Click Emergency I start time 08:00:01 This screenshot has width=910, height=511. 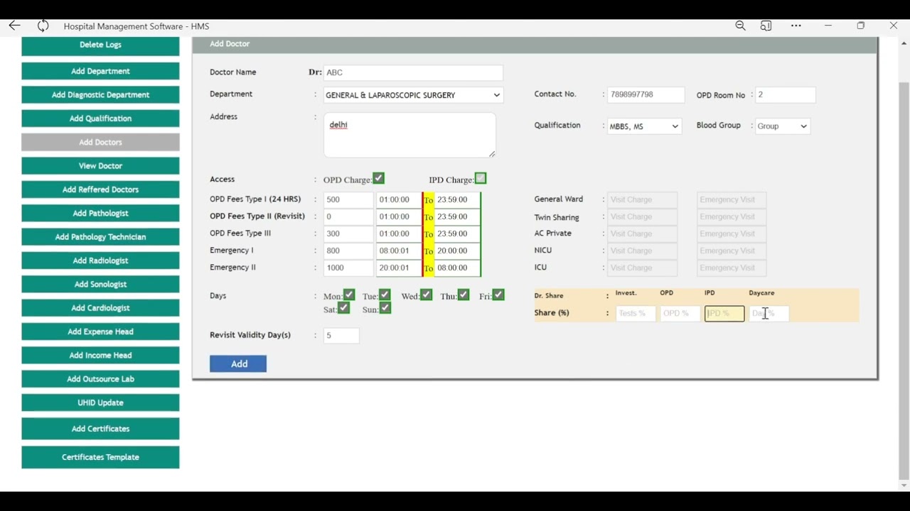[398, 251]
